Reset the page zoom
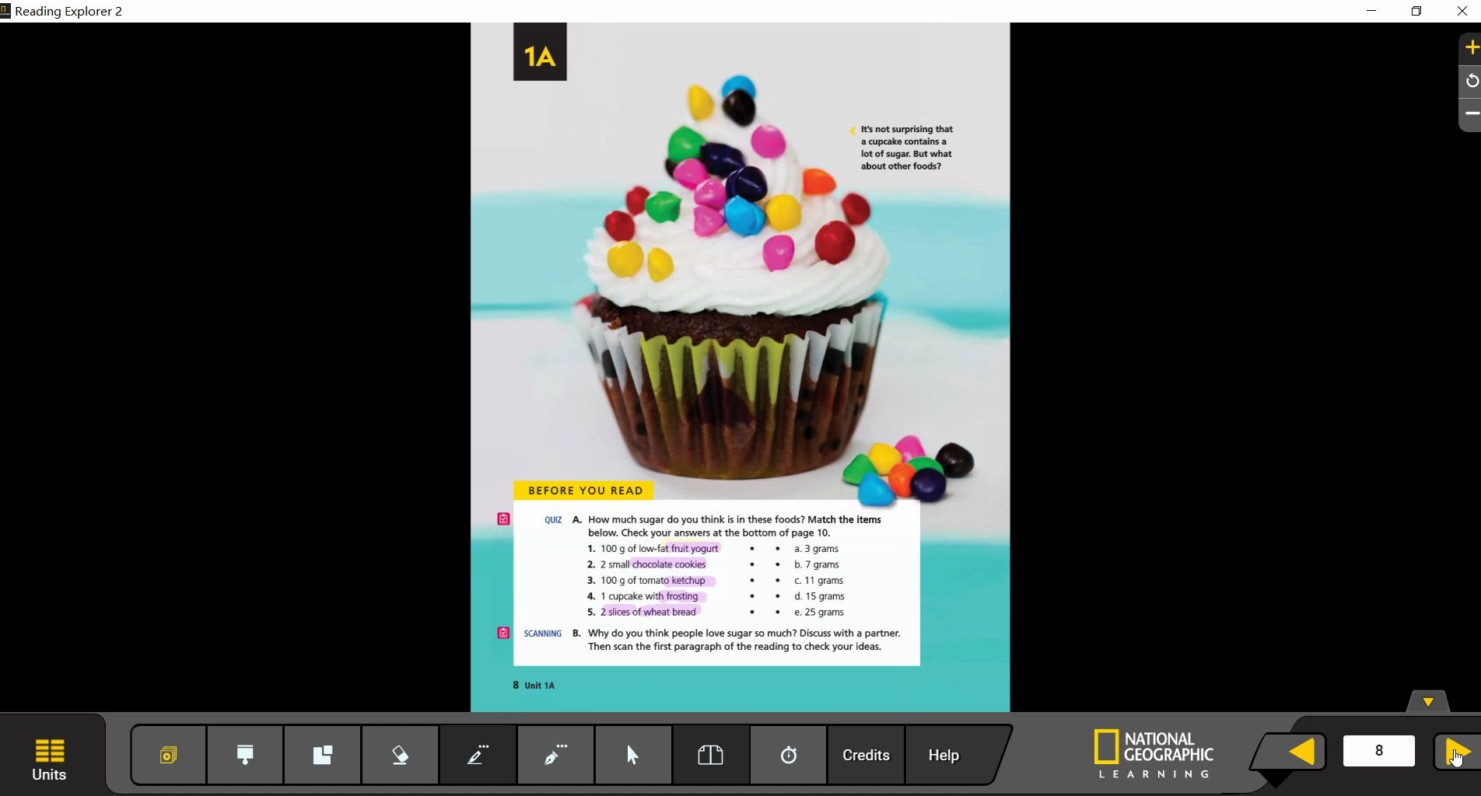The image size is (1481, 796). click(x=1471, y=81)
